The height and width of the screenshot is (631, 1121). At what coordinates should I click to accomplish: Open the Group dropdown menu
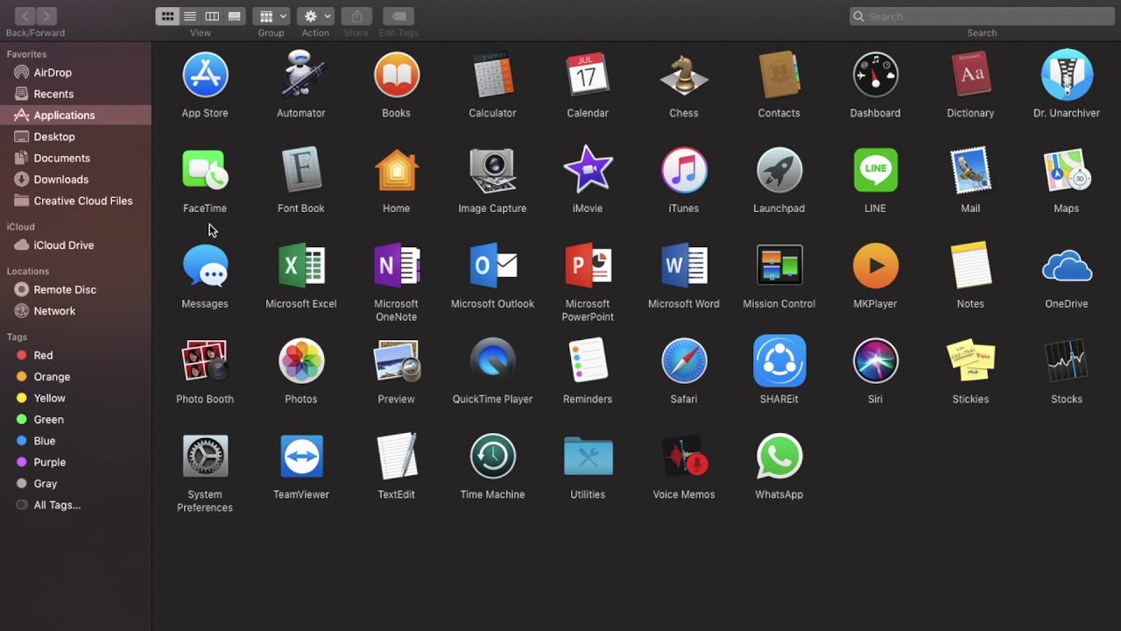(x=271, y=16)
